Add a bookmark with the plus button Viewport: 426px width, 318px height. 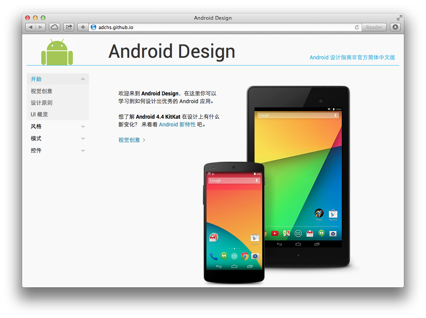[83, 27]
